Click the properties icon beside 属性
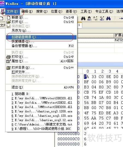 [x=8, y=61]
